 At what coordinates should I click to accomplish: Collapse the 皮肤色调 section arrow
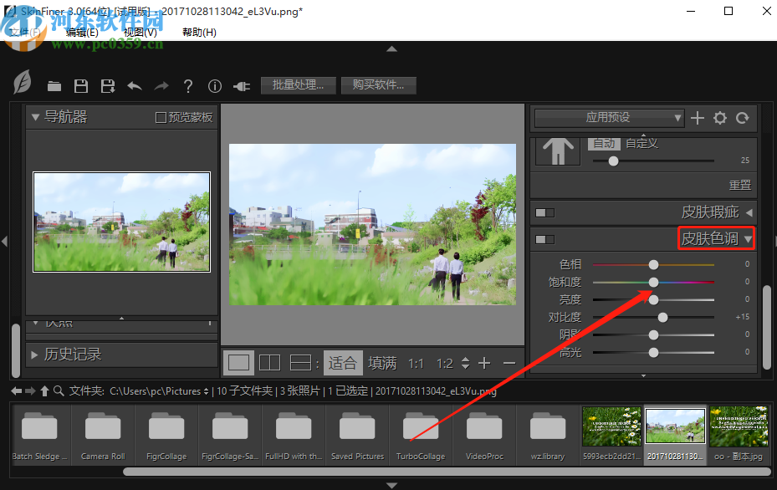[x=749, y=239]
